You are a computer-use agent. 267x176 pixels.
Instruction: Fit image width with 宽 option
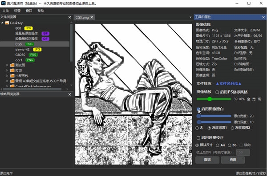coord(254,99)
